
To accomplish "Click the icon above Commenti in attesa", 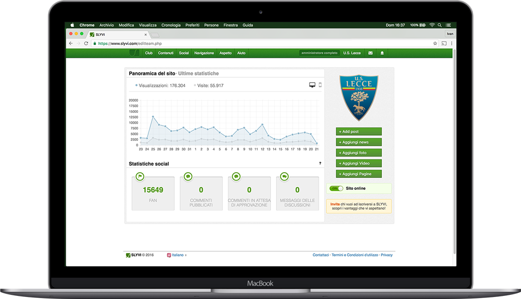I will coord(236,177).
